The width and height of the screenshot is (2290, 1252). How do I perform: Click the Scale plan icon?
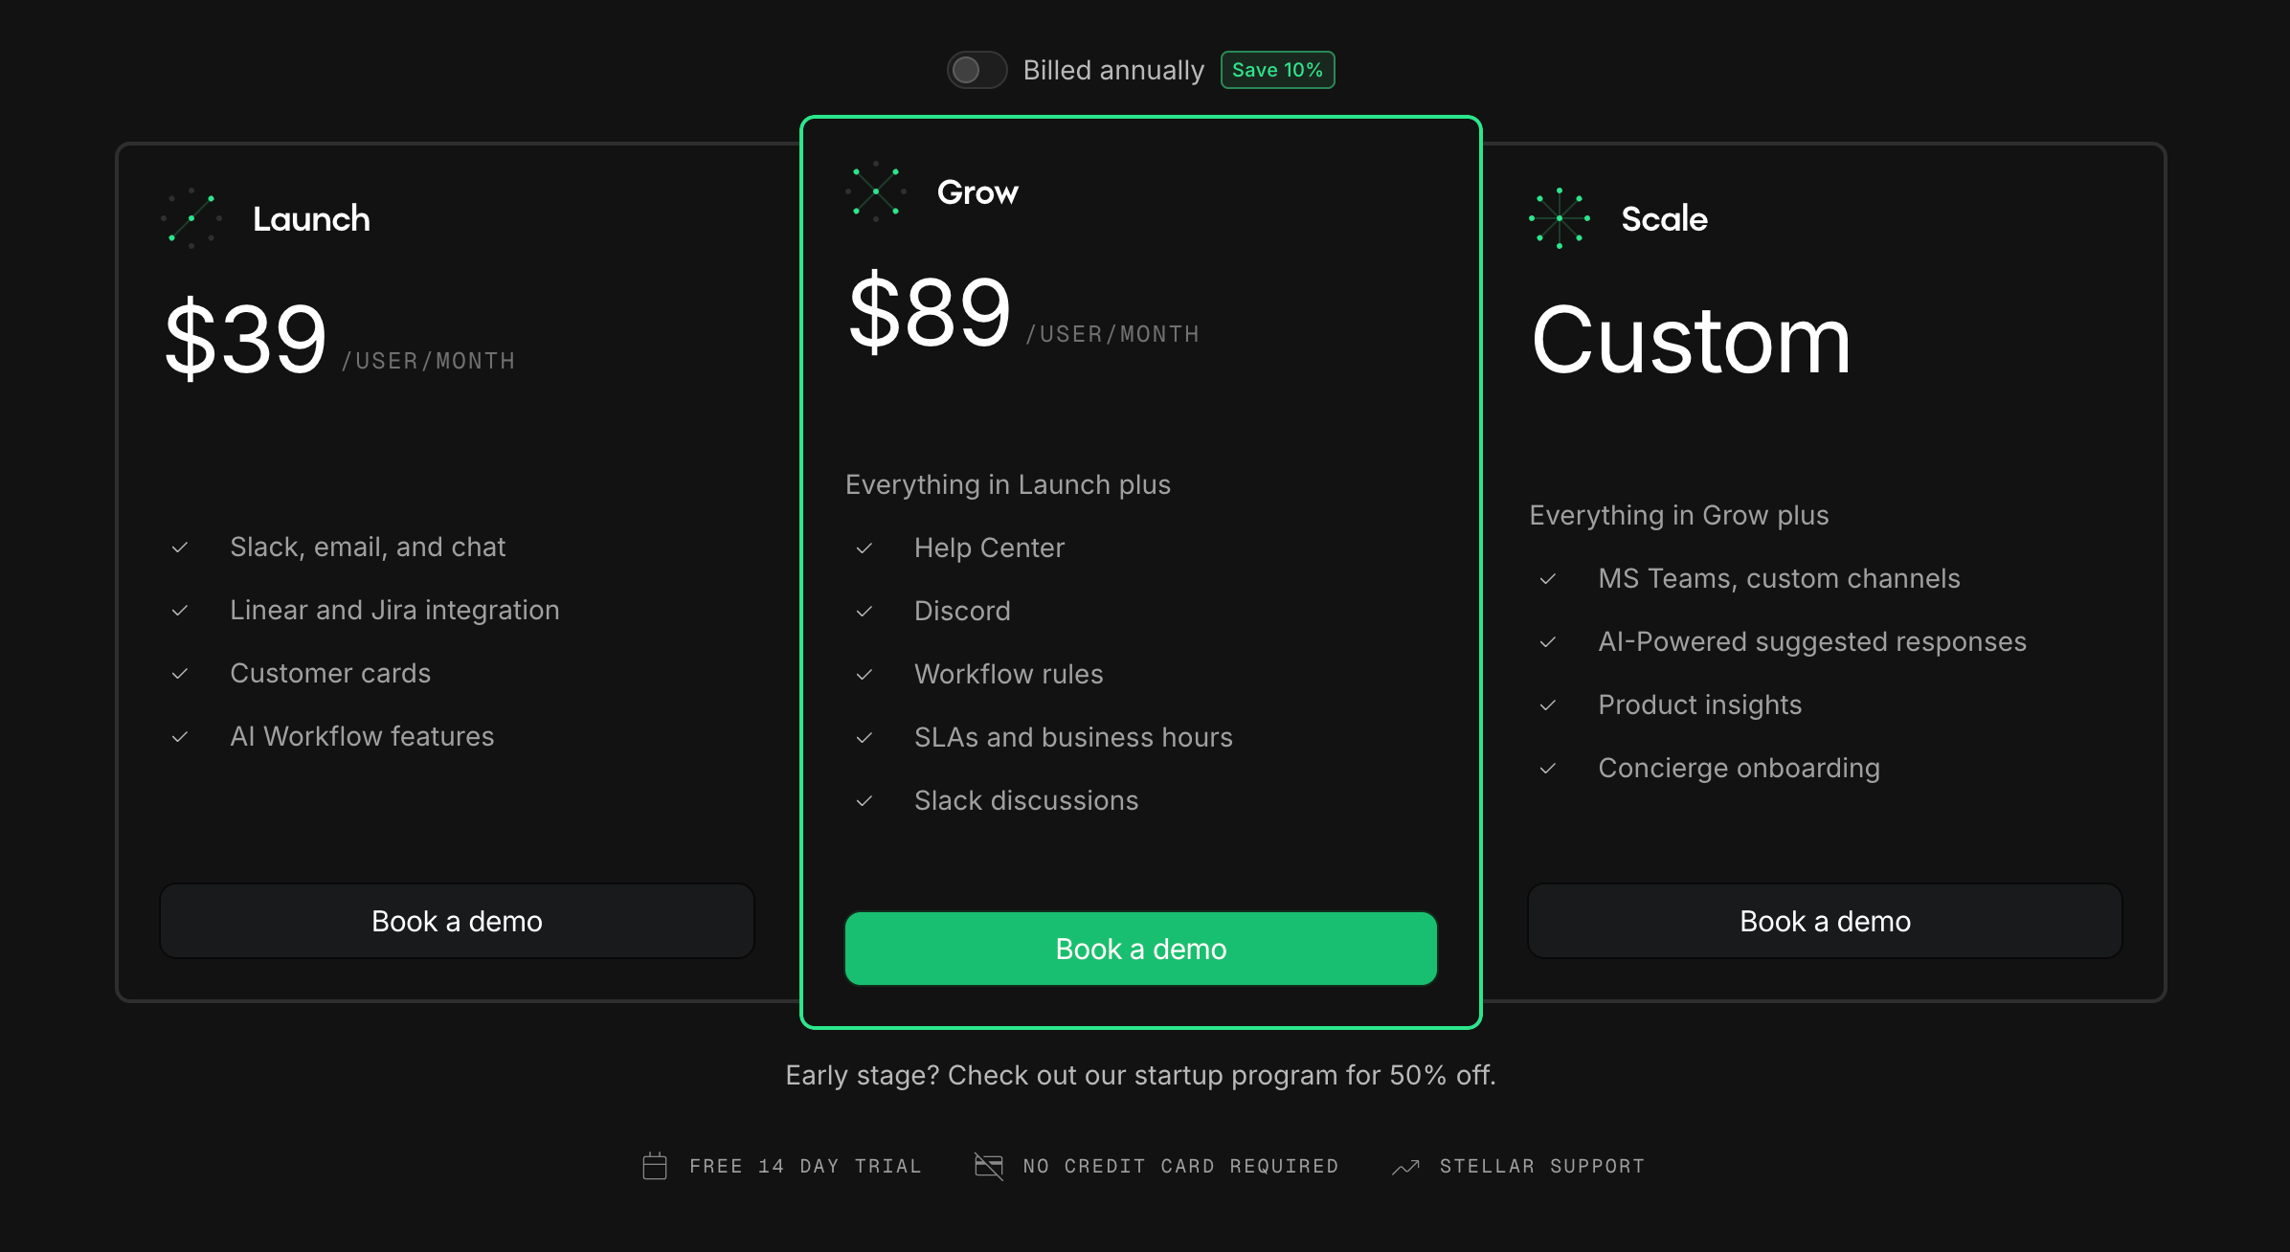[x=1559, y=219]
